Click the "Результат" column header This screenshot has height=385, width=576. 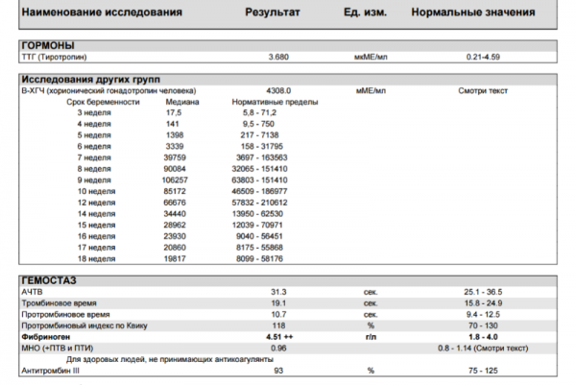coord(274,15)
